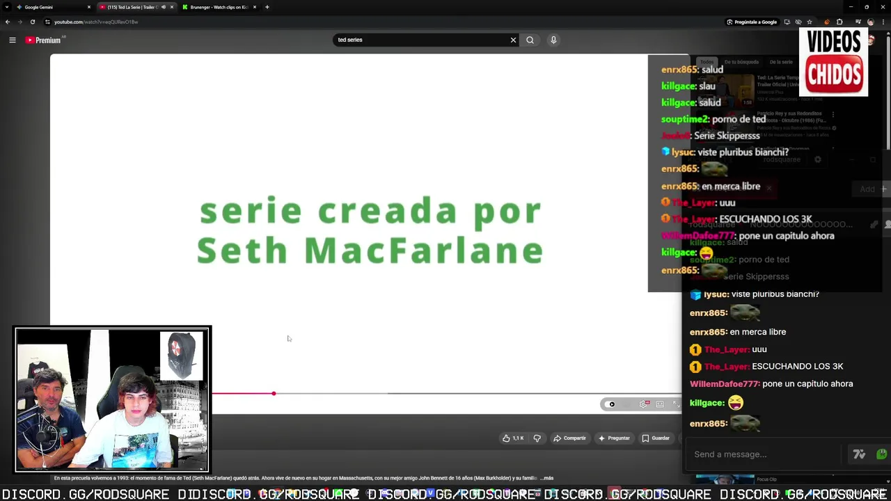This screenshot has height=501, width=891.
Task: Select the 'De la serie' filter chip
Action: [x=781, y=62]
